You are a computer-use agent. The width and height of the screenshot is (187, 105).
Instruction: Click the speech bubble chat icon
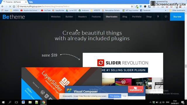coord(166,17)
